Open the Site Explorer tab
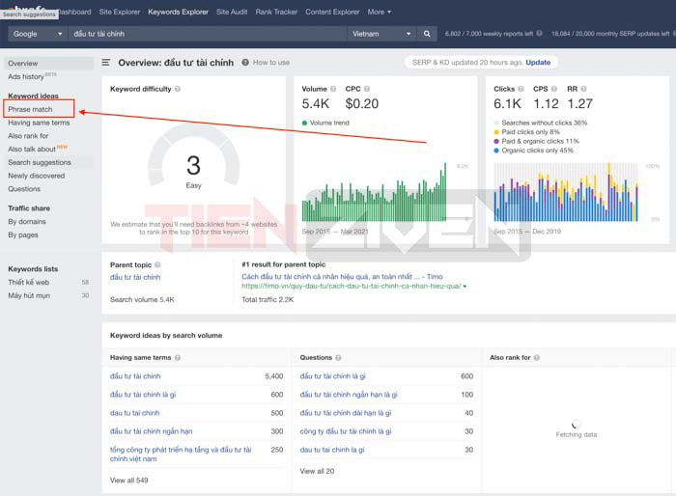 tap(120, 13)
